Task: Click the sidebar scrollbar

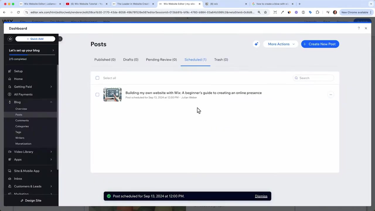Action: coord(57,117)
